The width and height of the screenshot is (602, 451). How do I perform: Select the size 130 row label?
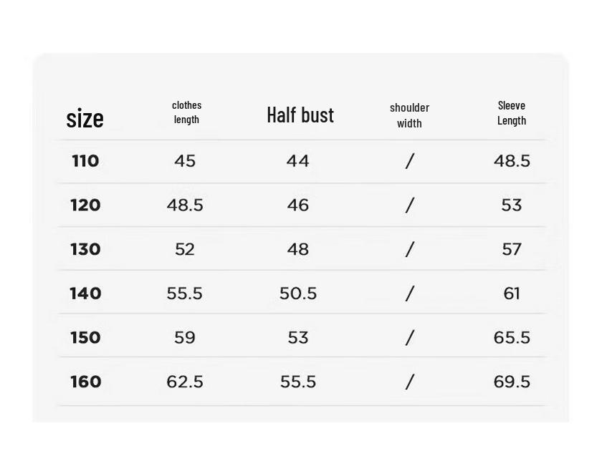click(85, 249)
